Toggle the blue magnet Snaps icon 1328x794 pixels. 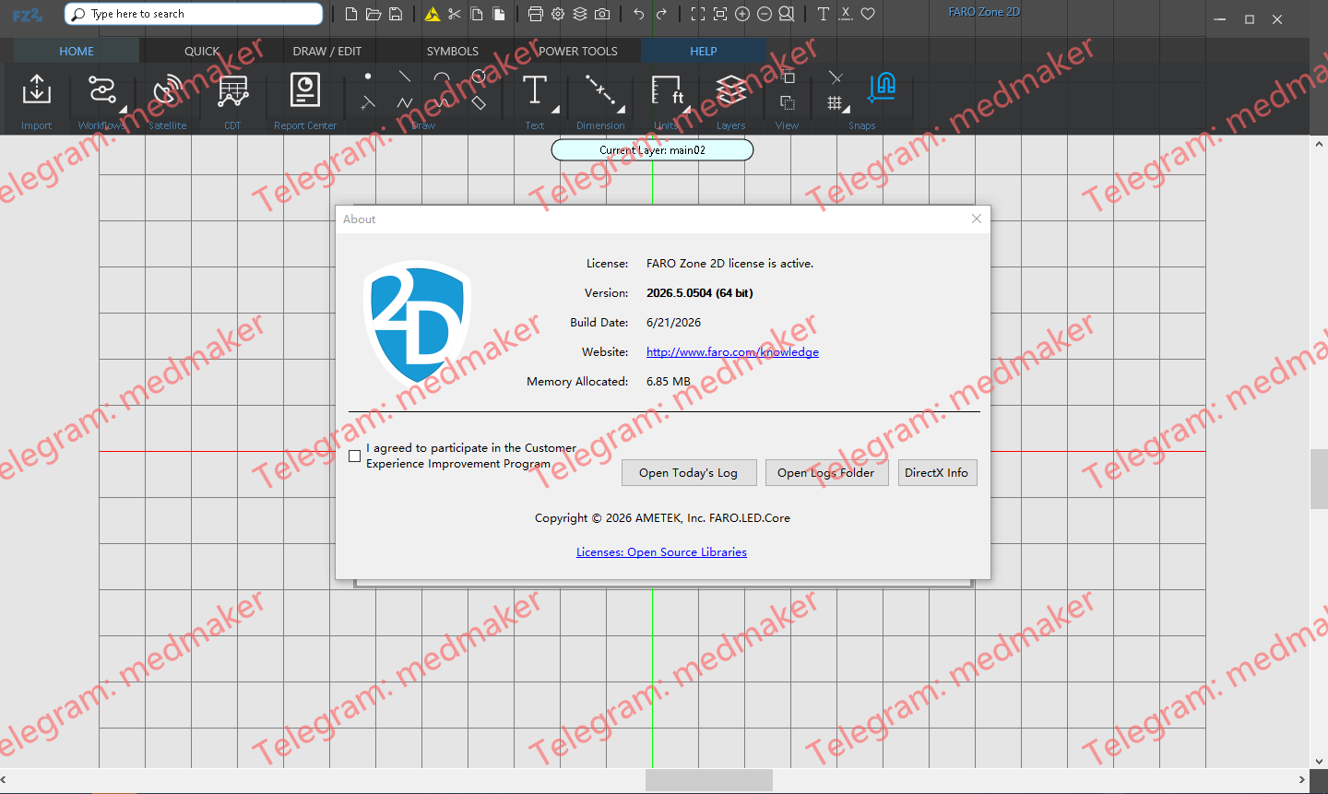pos(882,87)
